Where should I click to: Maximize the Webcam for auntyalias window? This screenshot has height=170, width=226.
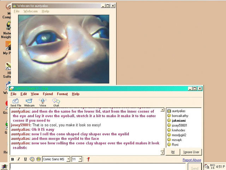coord(108,6)
